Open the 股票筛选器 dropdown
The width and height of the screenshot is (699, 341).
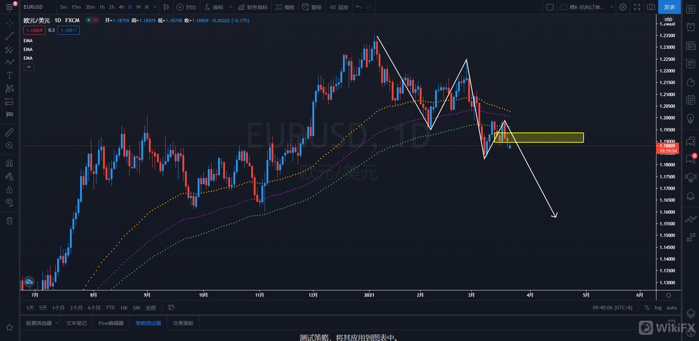(x=56, y=323)
